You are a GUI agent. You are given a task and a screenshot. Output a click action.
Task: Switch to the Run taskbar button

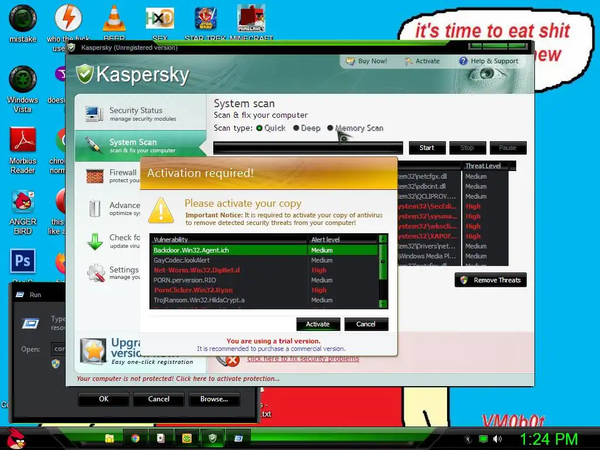[x=238, y=438]
